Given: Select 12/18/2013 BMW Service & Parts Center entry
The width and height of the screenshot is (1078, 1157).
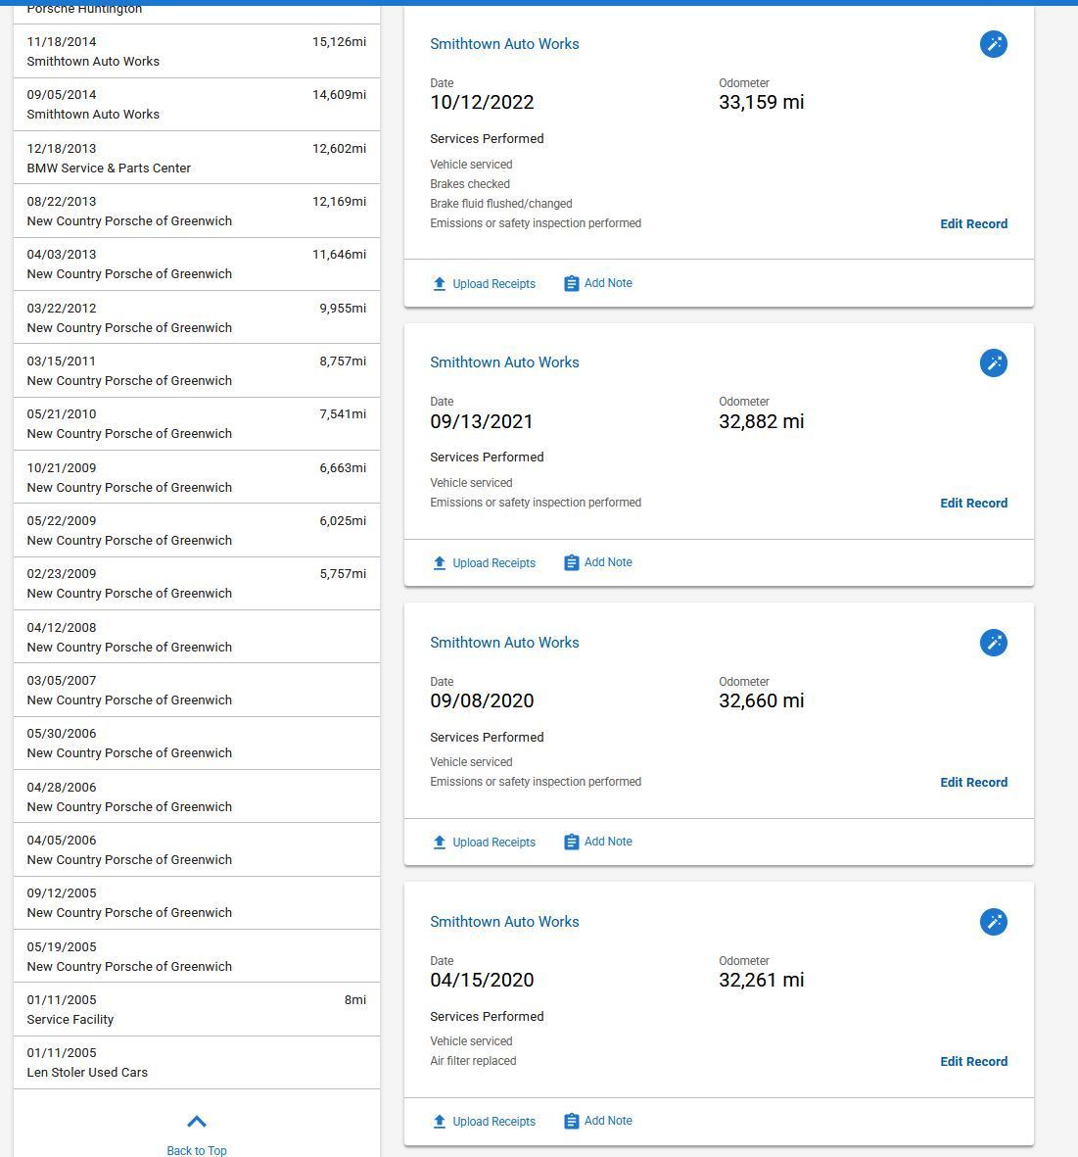Looking at the screenshot, I should click(196, 158).
